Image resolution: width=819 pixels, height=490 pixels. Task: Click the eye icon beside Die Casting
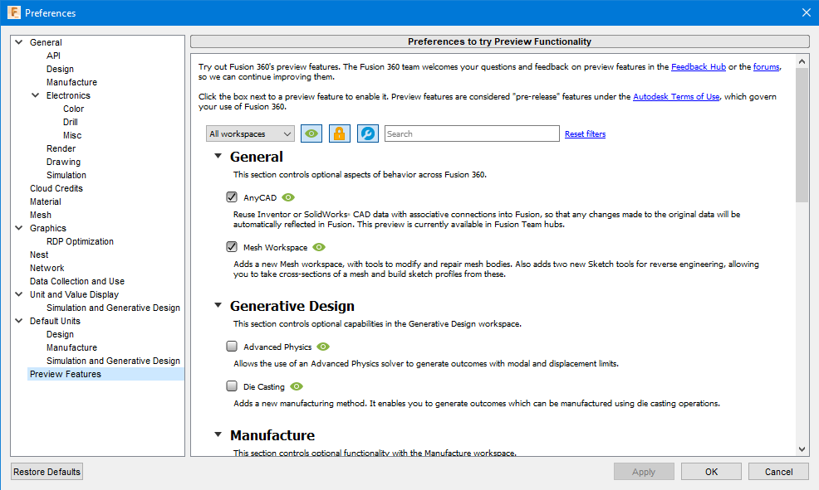pos(297,386)
